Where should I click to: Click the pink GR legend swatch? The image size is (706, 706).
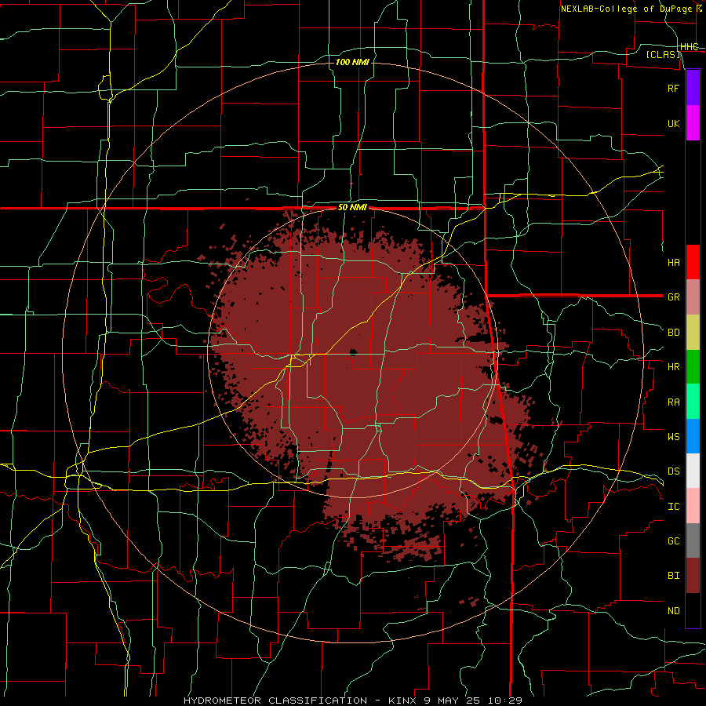[693, 297]
